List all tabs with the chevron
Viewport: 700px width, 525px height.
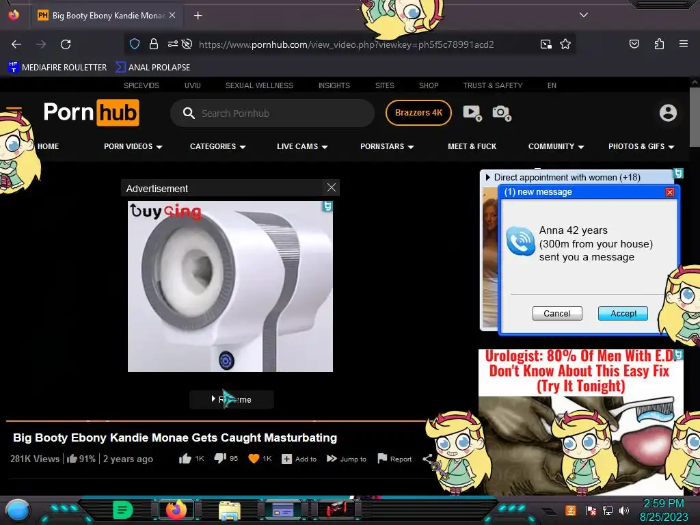pyautogui.click(x=584, y=15)
